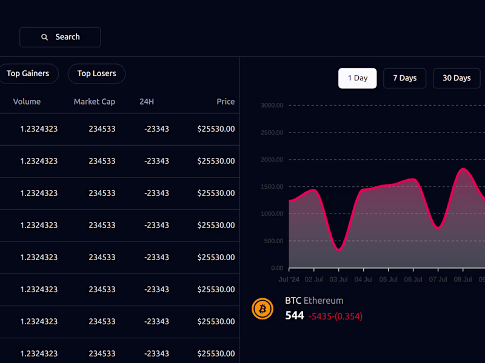Click the Bitcoin coin icon near BTC Ethereum
485x363 pixels.
(x=263, y=309)
